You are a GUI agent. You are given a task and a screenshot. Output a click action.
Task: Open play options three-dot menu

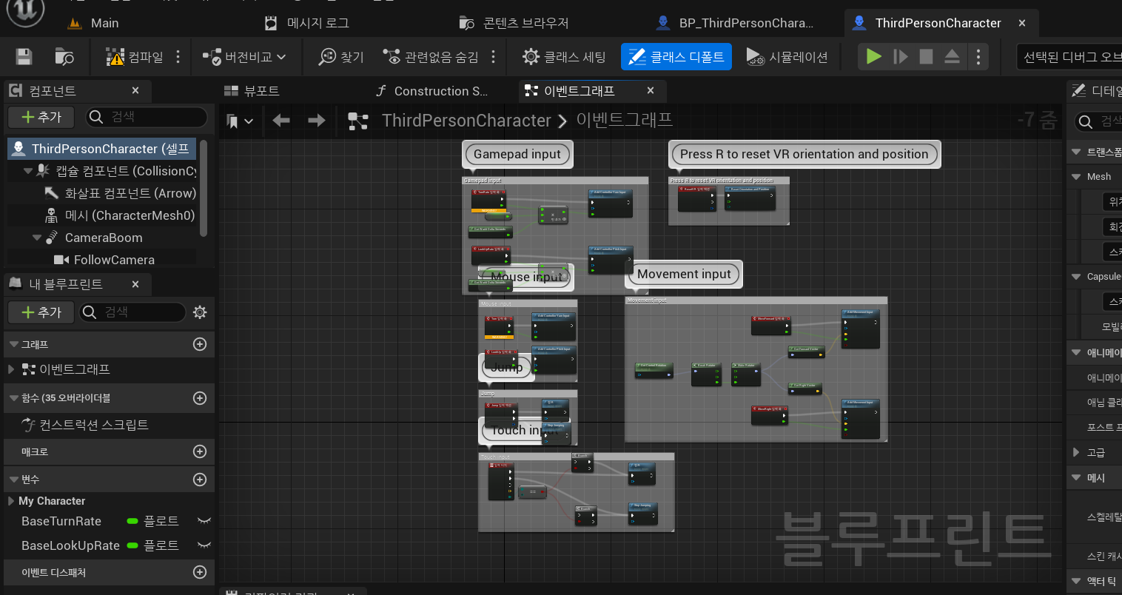[978, 57]
